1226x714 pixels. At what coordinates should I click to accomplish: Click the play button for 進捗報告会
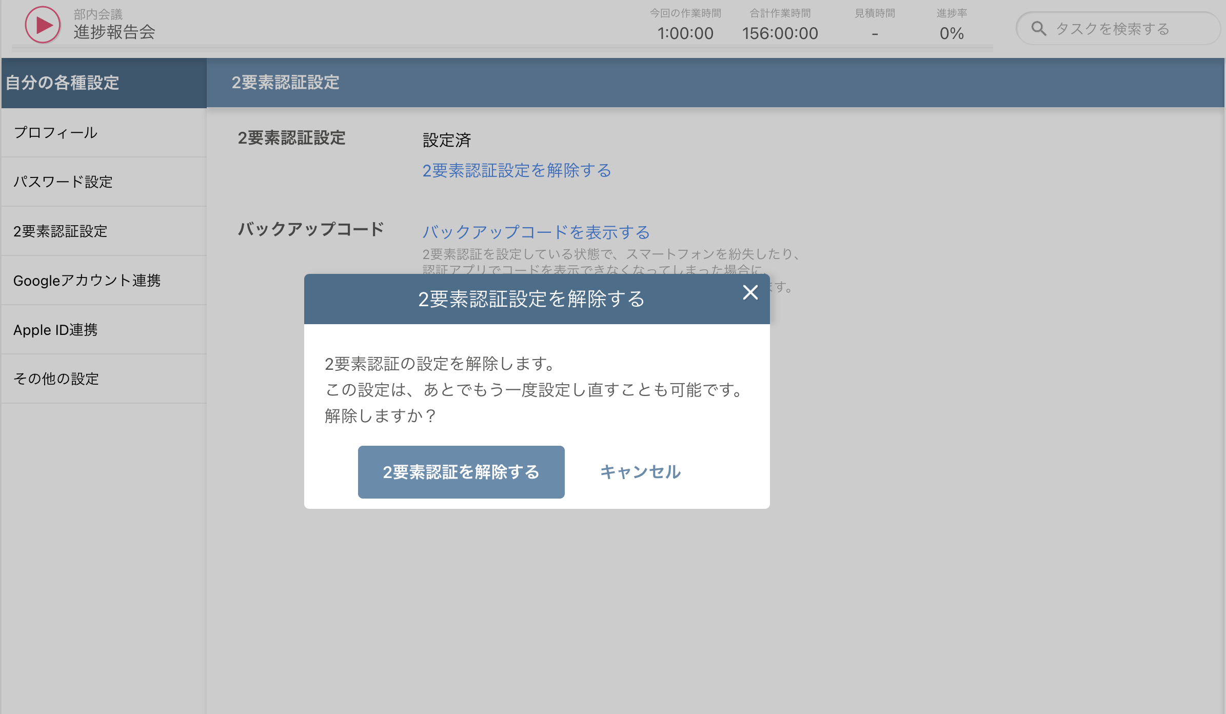click(42, 24)
